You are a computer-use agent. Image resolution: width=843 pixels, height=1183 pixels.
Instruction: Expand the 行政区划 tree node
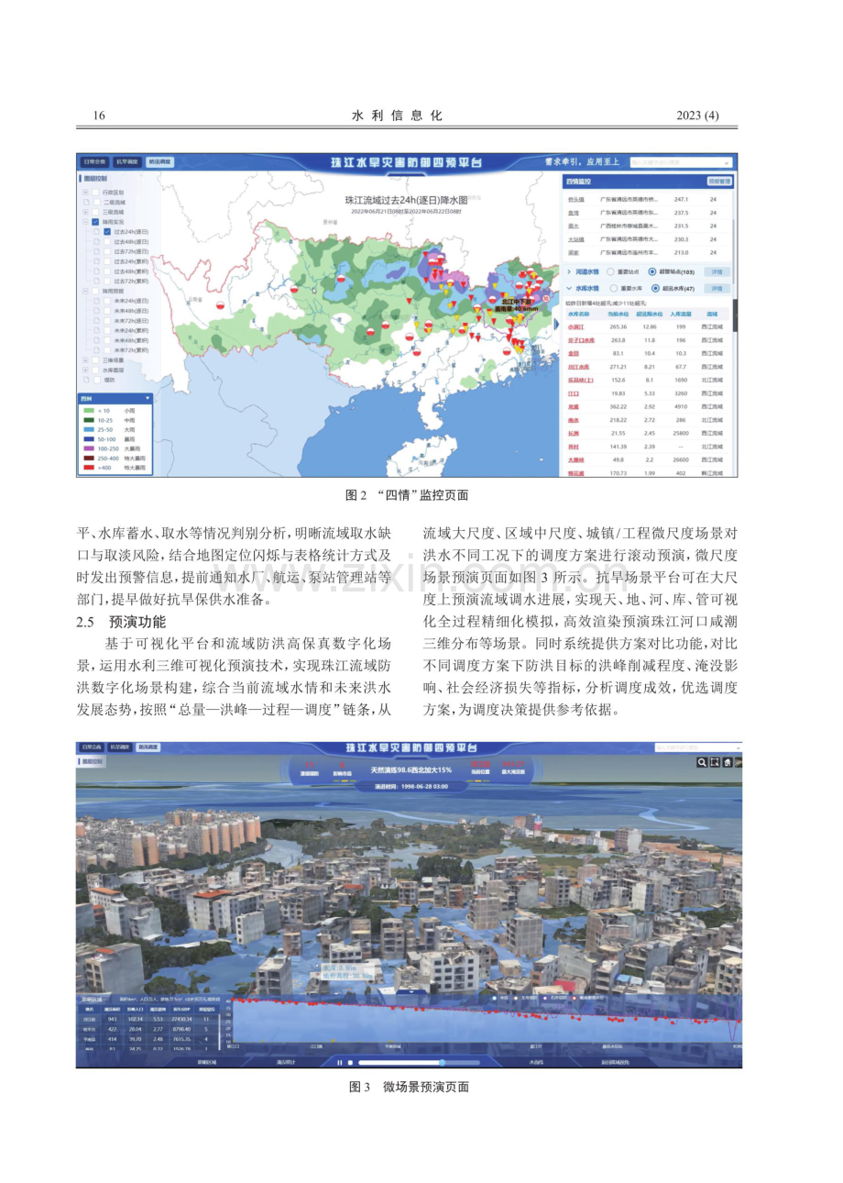[x=86, y=193]
